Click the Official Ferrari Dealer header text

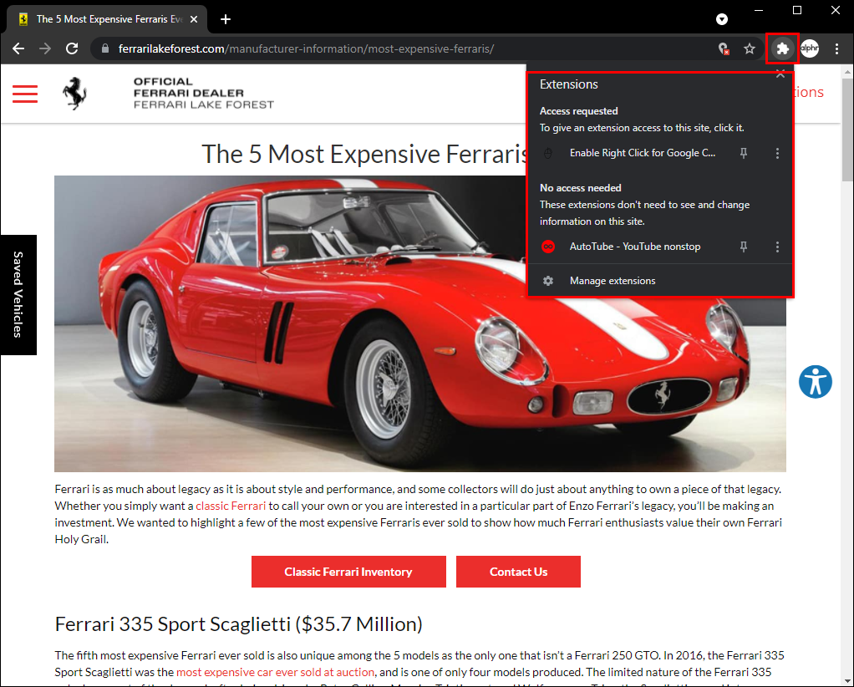(x=204, y=93)
